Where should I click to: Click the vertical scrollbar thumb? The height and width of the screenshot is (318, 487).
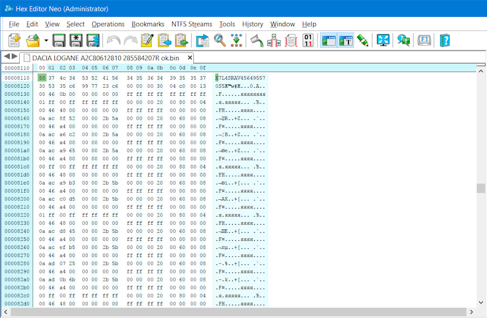point(481,188)
